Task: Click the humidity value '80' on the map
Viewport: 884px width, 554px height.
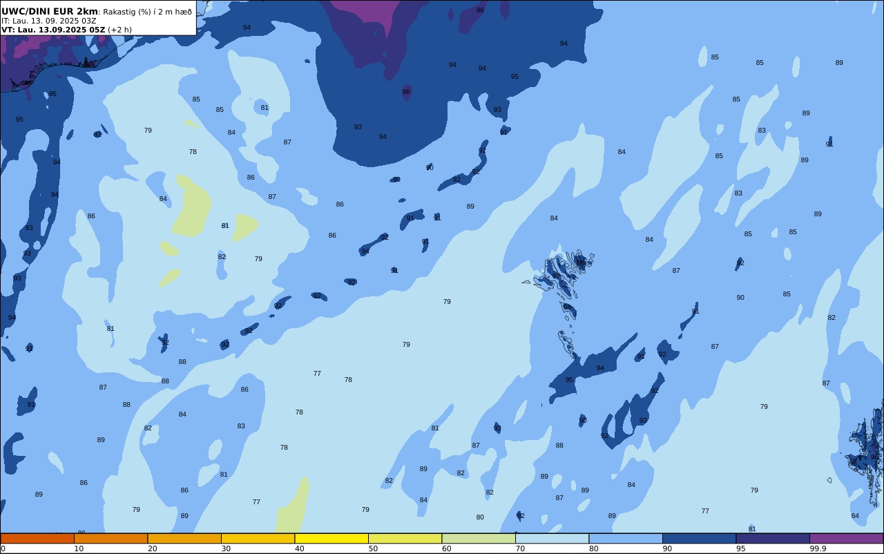Action: click(x=480, y=517)
